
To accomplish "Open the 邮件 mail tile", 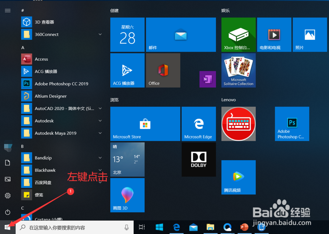I will (181, 35).
